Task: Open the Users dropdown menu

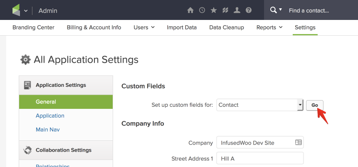Action: tap(144, 27)
